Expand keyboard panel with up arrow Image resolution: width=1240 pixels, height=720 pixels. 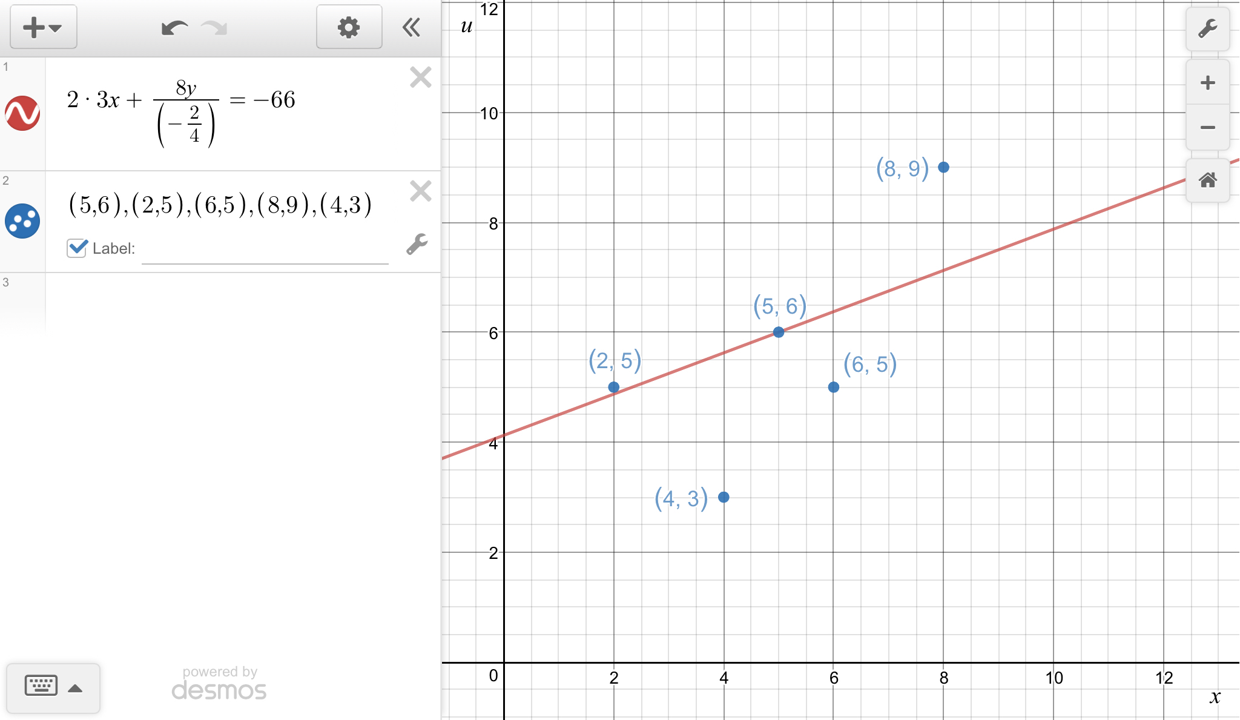click(x=75, y=688)
